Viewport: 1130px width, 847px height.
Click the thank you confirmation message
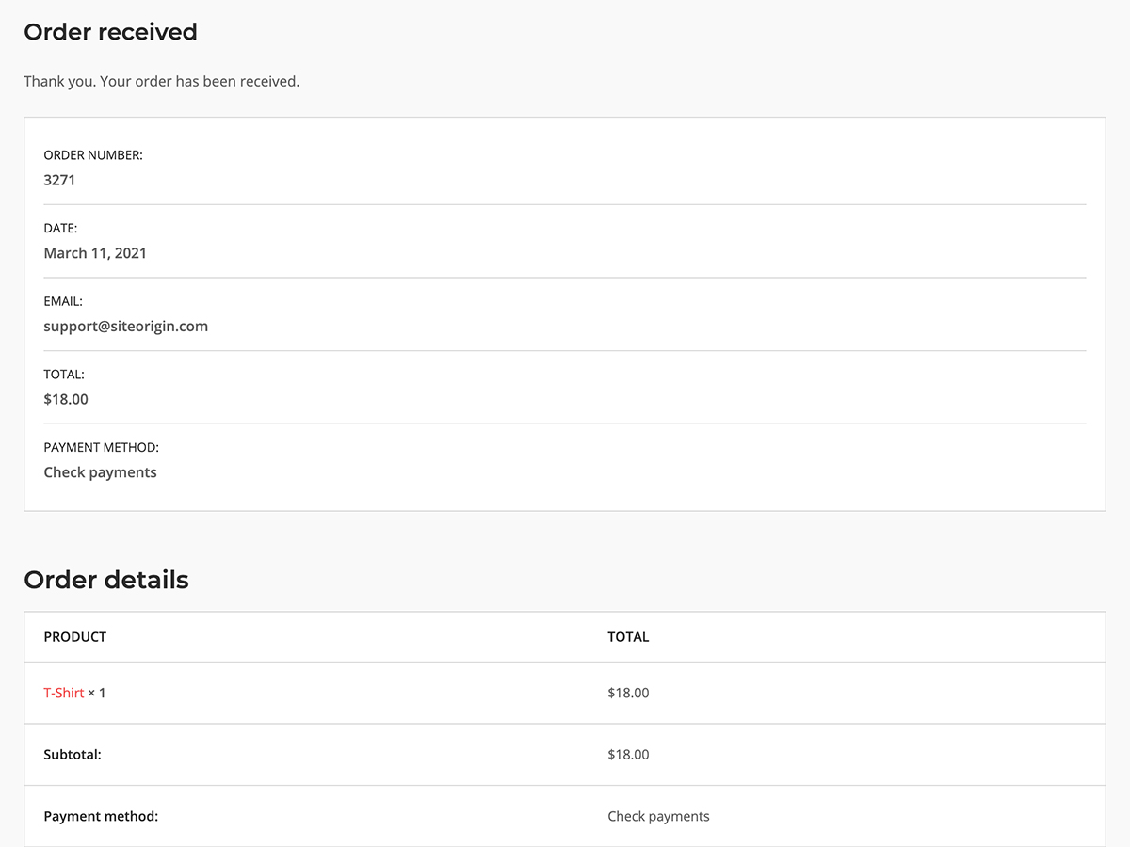[161, 81]
